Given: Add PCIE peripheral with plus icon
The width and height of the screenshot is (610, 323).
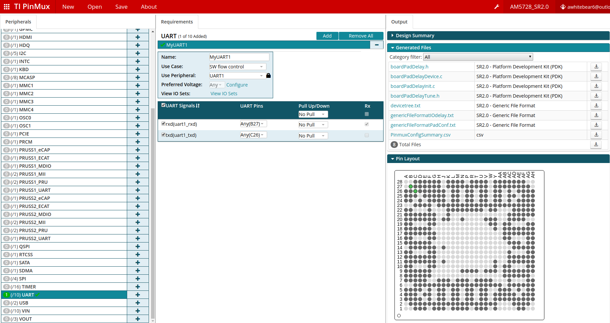Looking at the screenshot, I should [138, 134].
